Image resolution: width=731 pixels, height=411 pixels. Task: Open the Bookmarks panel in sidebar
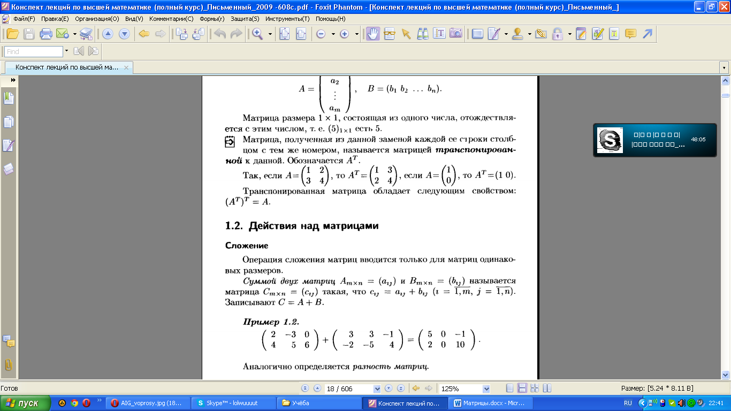click(x=9, y=98)
